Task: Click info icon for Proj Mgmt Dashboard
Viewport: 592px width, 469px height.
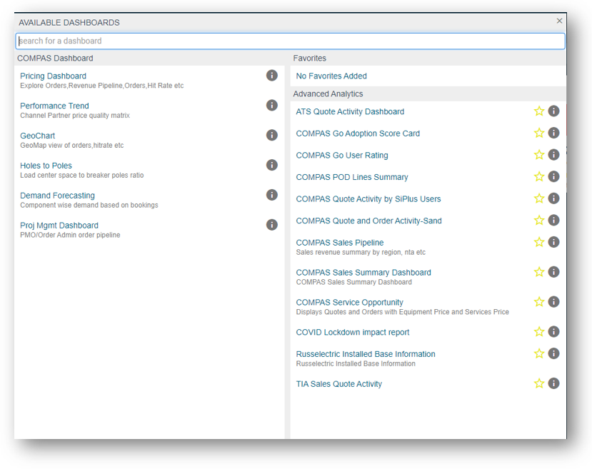Action: [x=271, y=225]
